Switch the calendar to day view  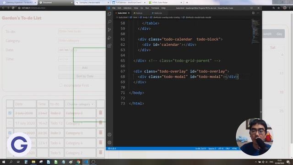(x=279, y=34)
